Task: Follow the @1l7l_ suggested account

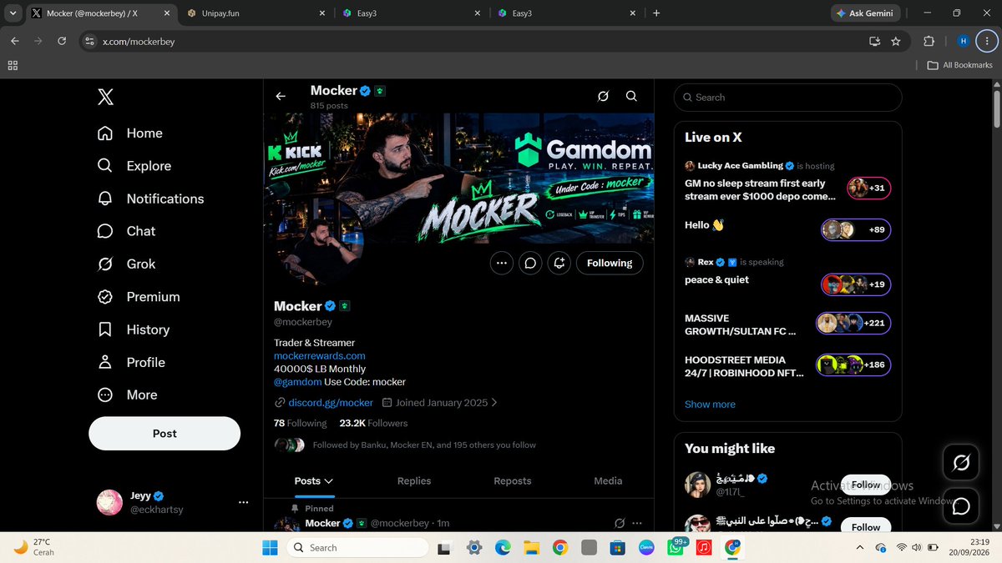Action: tap(866, 485)
